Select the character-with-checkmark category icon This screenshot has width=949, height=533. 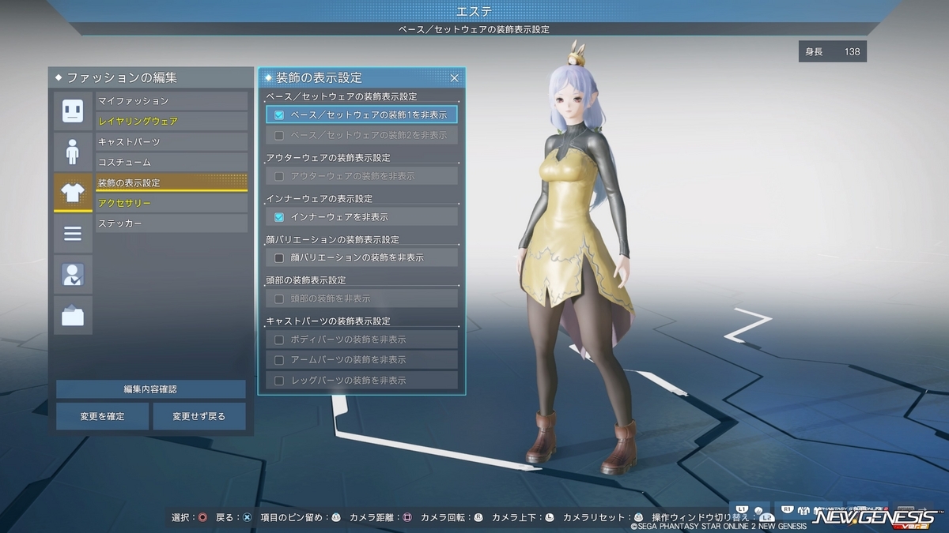[73, 275]
